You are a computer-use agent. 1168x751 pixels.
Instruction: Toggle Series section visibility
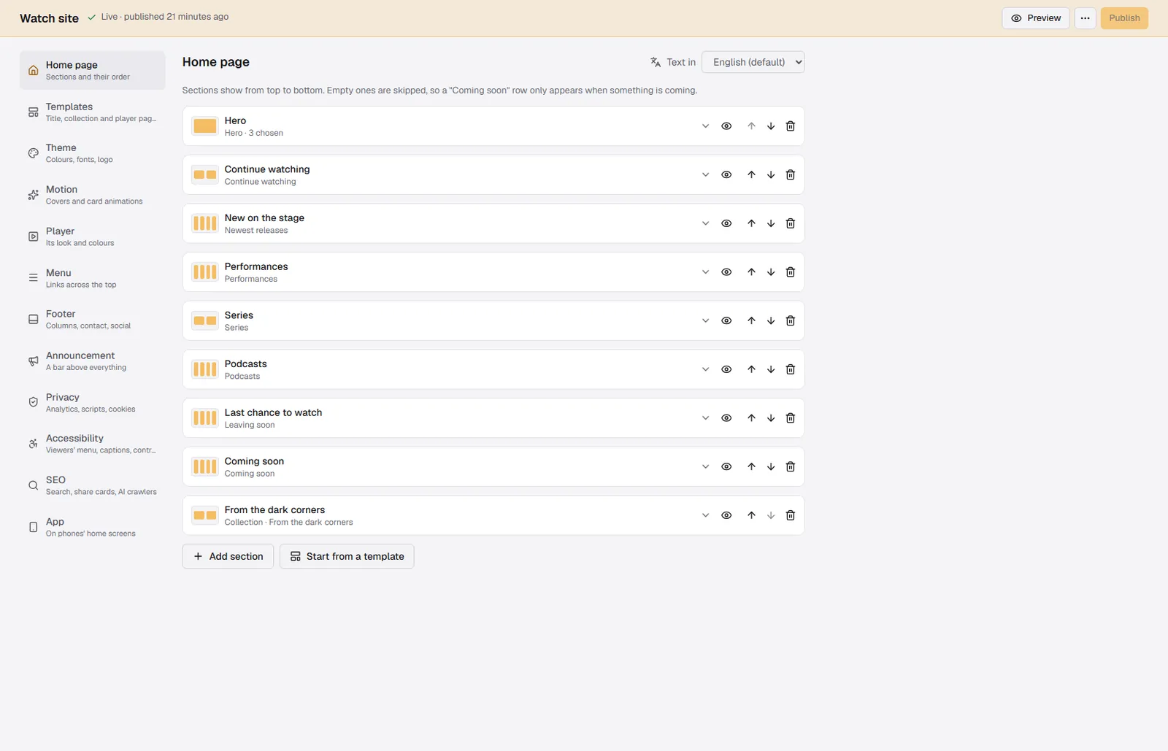726,321
